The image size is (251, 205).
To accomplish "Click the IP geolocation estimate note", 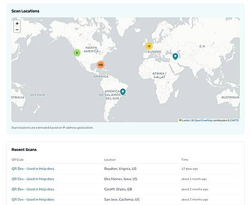I will [52, 128].
